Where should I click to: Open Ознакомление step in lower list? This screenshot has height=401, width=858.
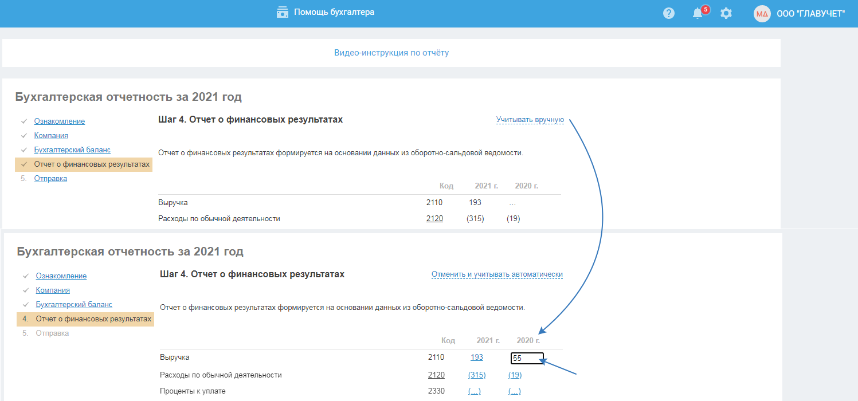coord(61,276)
